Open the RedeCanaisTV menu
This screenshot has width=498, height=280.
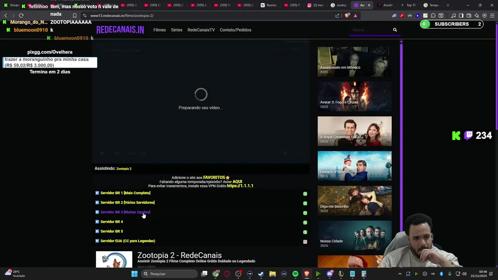201,30
